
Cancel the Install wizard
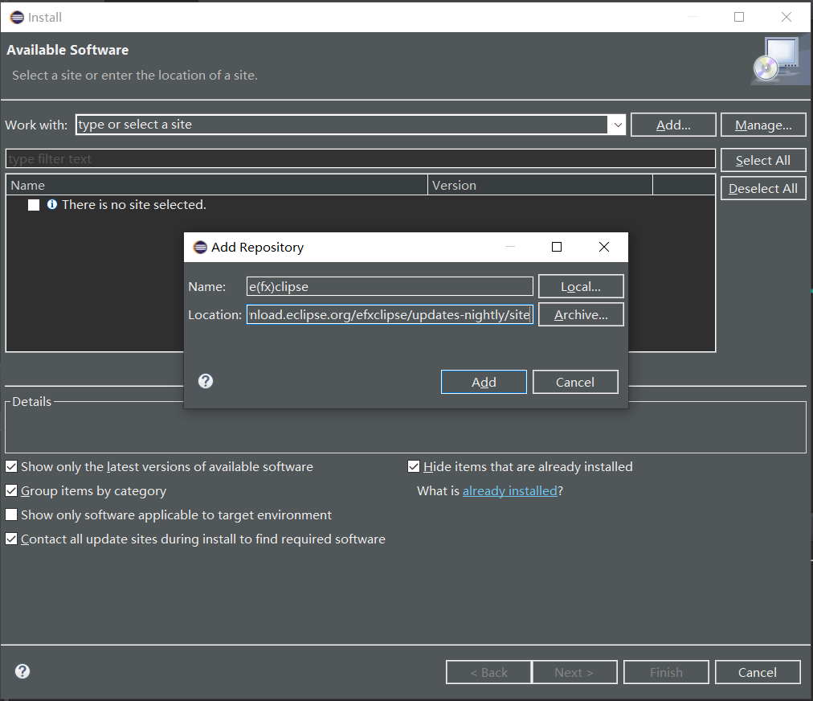pyautogui.click(x=758, y=673)
